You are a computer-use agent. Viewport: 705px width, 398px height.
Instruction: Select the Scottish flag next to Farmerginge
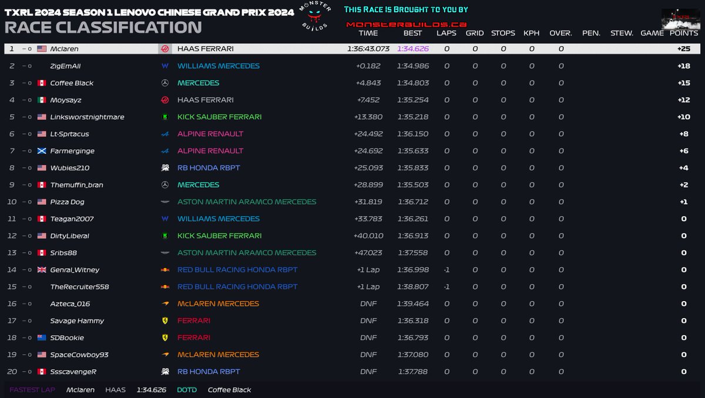pyautogui.click(x=42, y=151)
